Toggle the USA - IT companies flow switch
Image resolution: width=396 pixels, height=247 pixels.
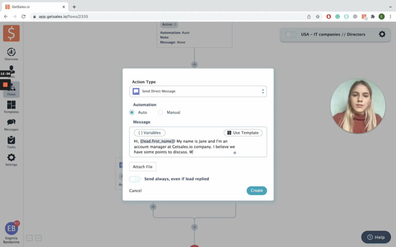click(x=291, y=34)
